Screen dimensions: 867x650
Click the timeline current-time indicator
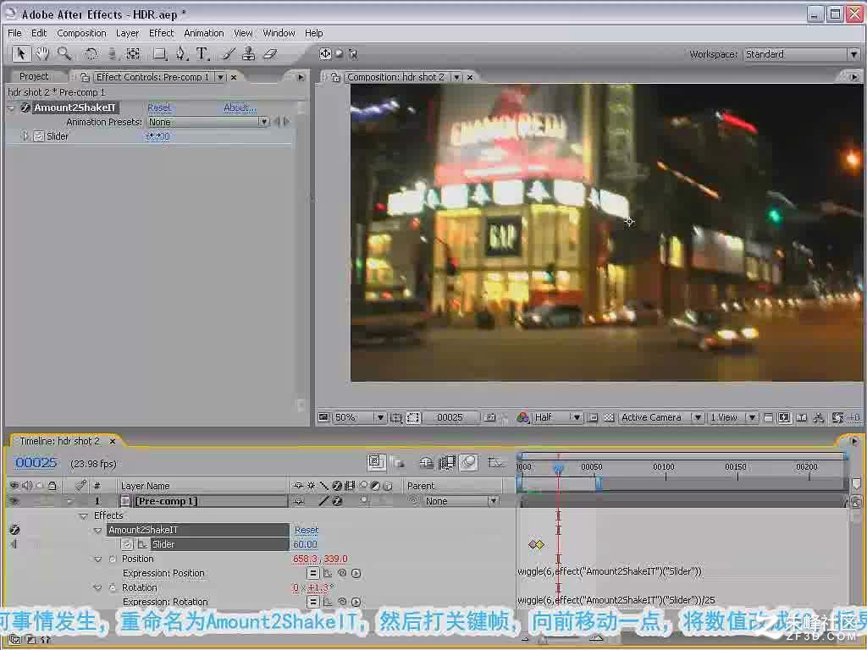coord(559,469)
